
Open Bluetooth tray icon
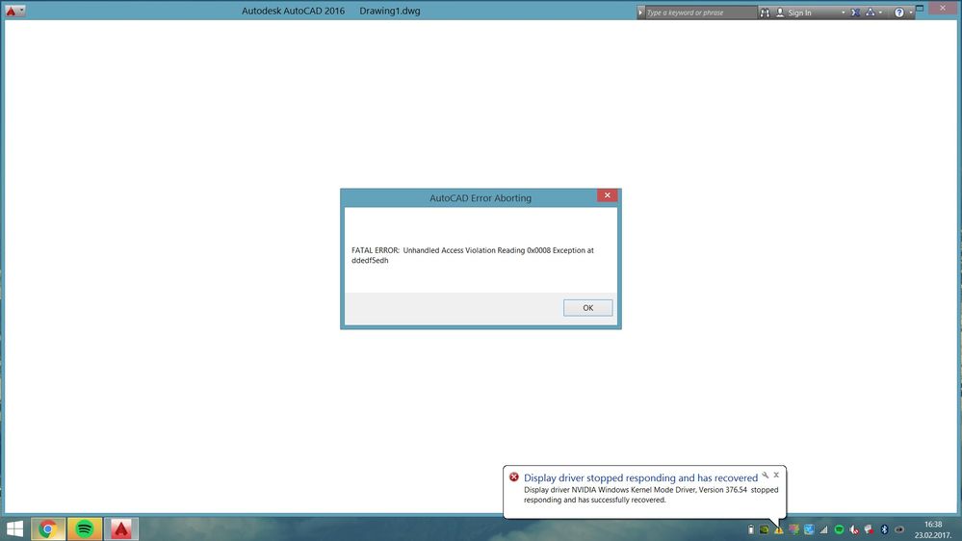[884, 529]
